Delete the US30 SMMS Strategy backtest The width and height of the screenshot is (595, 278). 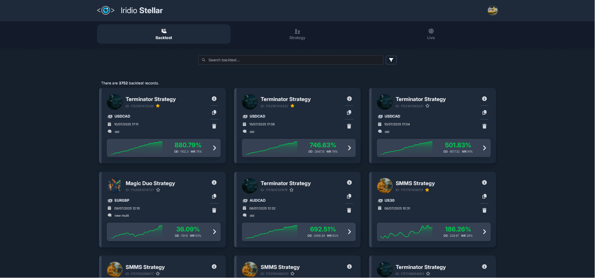pos(484,210)
